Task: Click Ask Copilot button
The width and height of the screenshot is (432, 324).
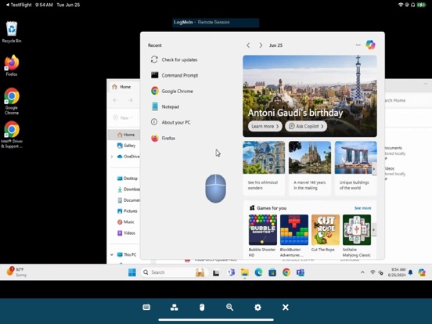Action: coord(306,126)
